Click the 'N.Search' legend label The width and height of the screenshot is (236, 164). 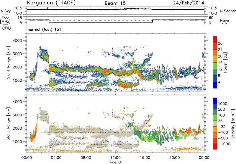tap(228, 11)
